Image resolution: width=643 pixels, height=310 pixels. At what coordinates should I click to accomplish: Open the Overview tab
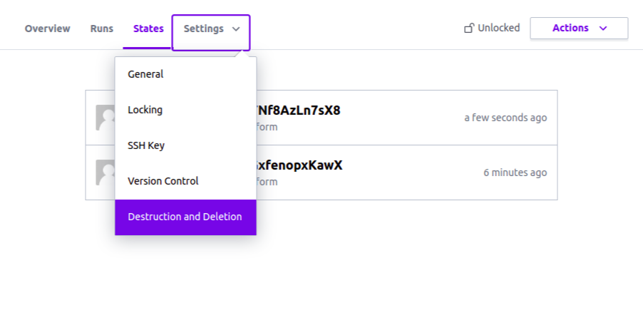pyautogui.click(x=47, y=29)
